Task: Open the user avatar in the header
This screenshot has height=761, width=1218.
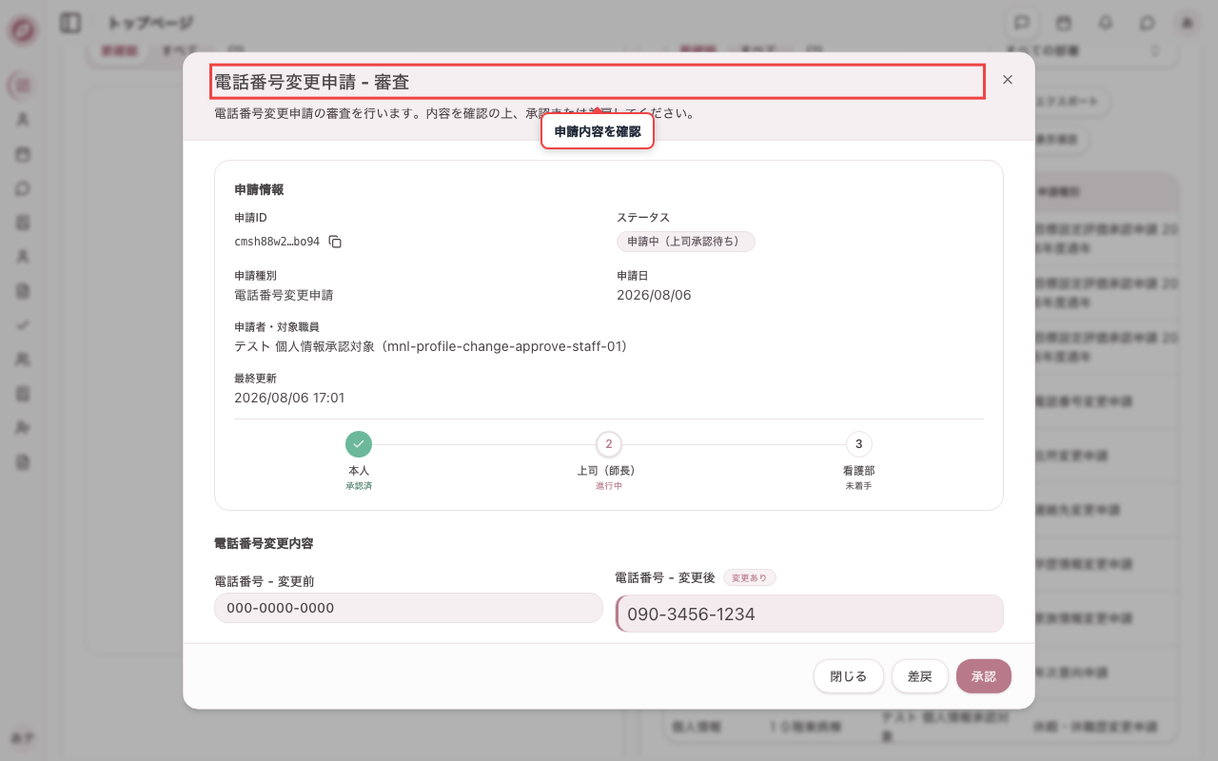Action: coord(1188,23)
